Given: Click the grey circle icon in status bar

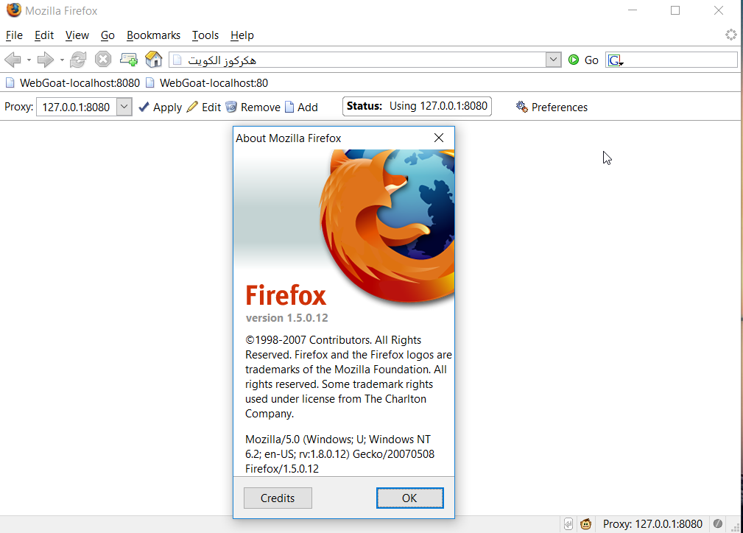Looking at the screenshot, I should pos(718,523).
